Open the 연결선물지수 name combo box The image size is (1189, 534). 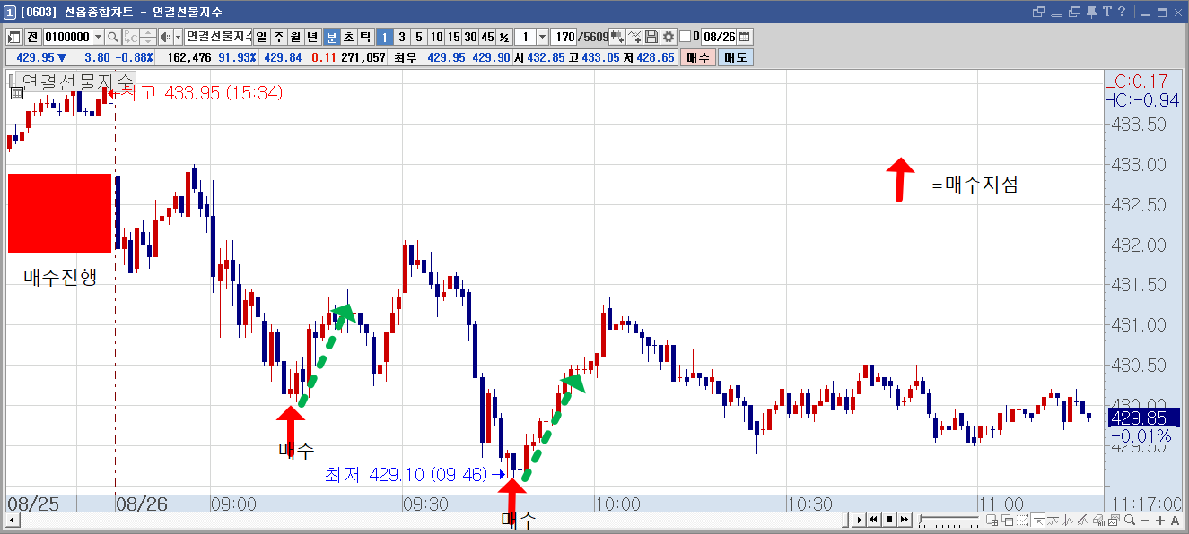click(x=218, y=37)
